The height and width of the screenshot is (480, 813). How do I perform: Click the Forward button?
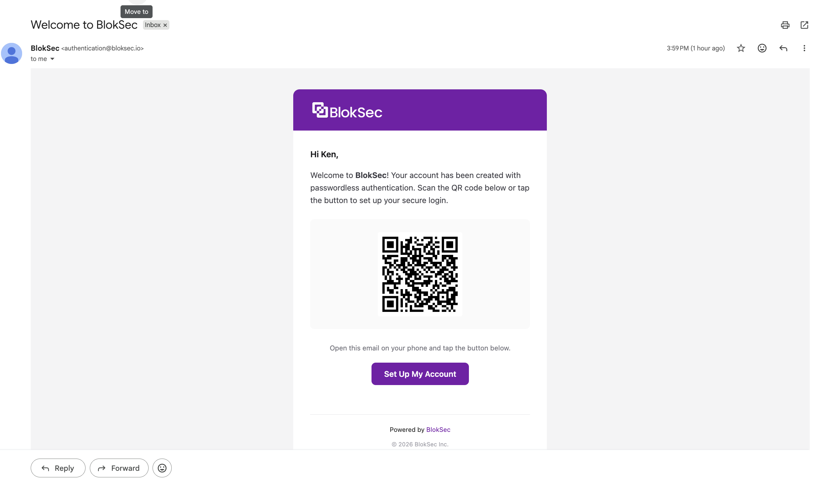(119, 468)
